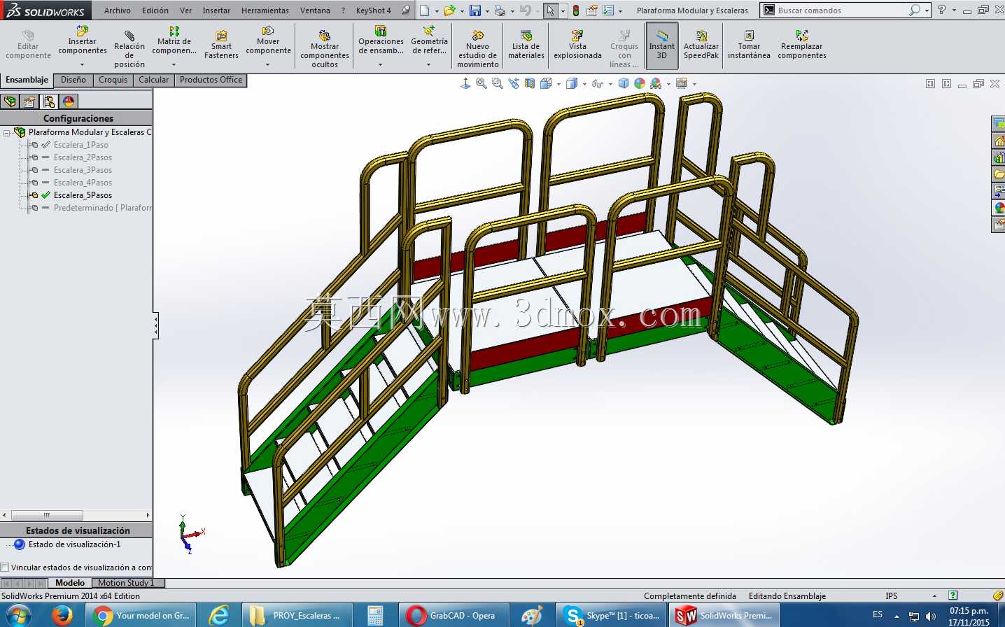
Task: Open the DisplayManager tab icon
Action: coord(69,101)
